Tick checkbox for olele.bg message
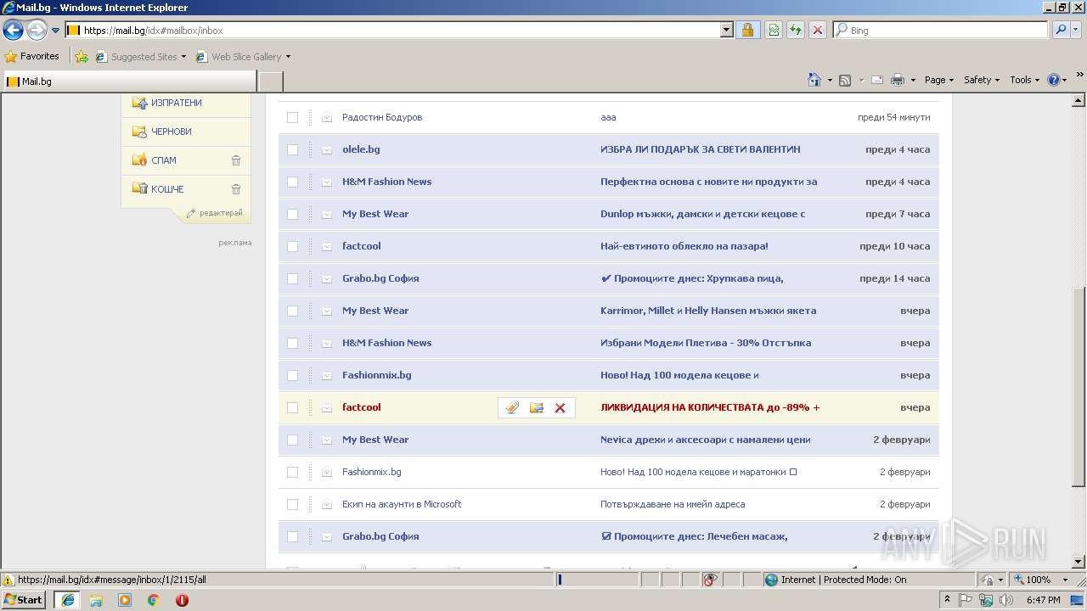1087x611 pixels. [292, 149]
